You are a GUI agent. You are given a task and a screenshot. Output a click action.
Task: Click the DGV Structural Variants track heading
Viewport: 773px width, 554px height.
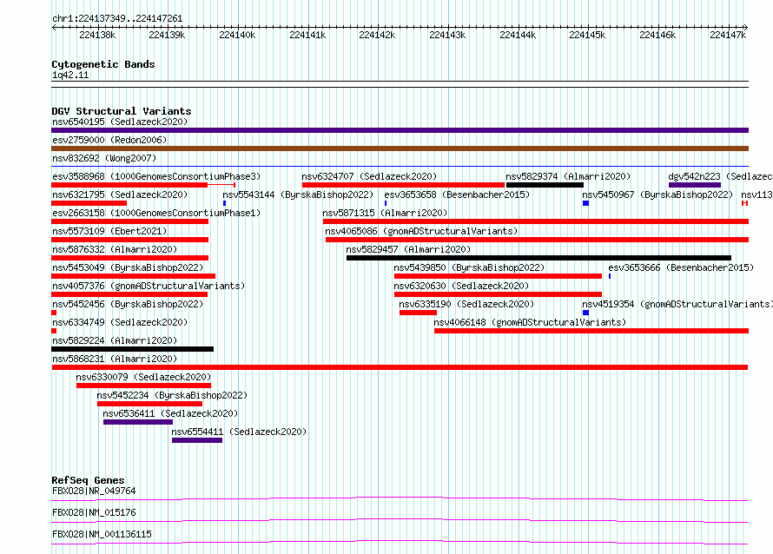pyautogui.click(x=122, y=111)
